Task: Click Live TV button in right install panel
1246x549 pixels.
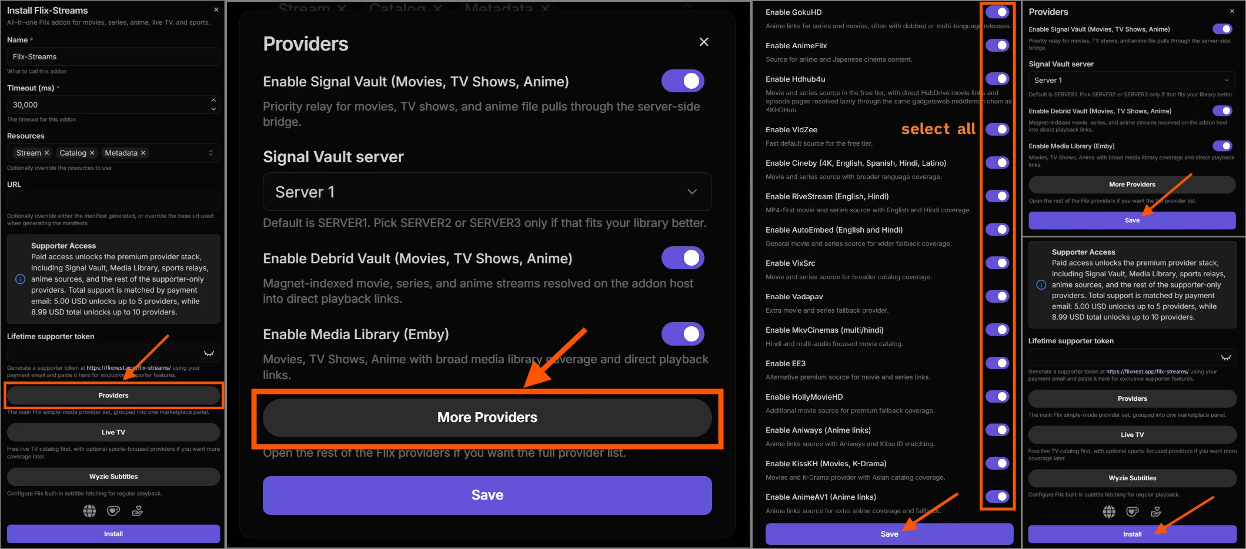Action: (x=1132, y=435)
